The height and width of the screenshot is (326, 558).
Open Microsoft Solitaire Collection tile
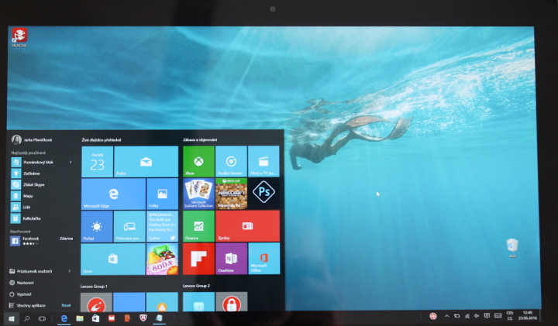click(x=198, y=194)
